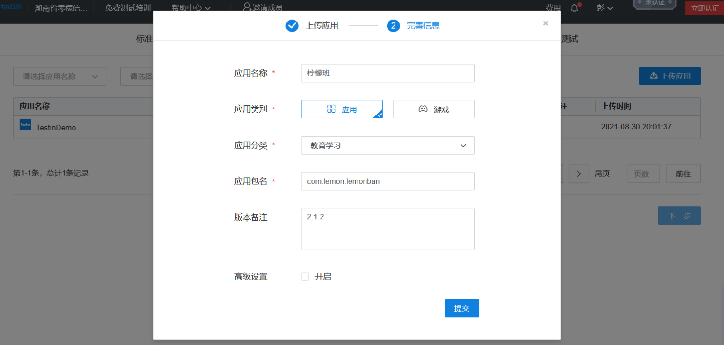Toggle the 应用 category selection
The image size is (724, 345).
[x=342, y=108]
